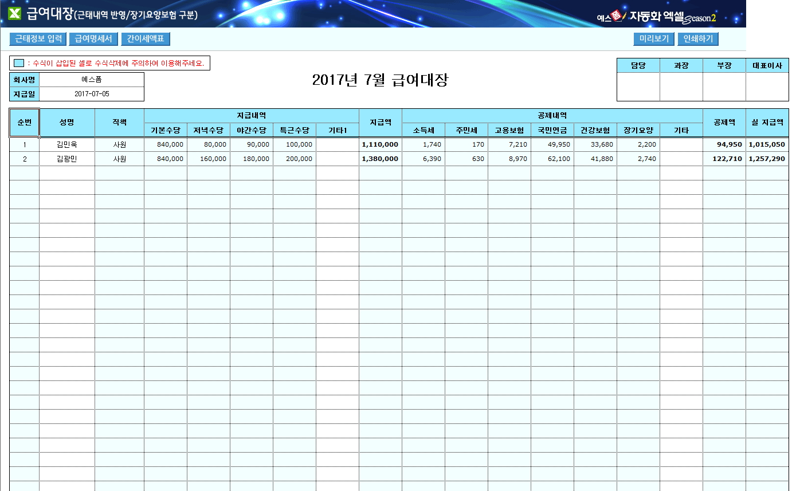The width and height of the screenshot is (796, 491).
Task: Select the 실 지급액 value 1,015,050
Action: pyautogui.click(x=767, y=144)
